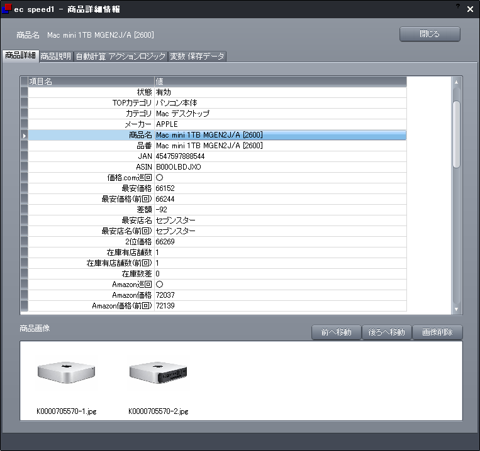Click the row header of the 状態 row
Image resolution: width=480 pixels, height=451 pixels.
click(x=24, y=92)
